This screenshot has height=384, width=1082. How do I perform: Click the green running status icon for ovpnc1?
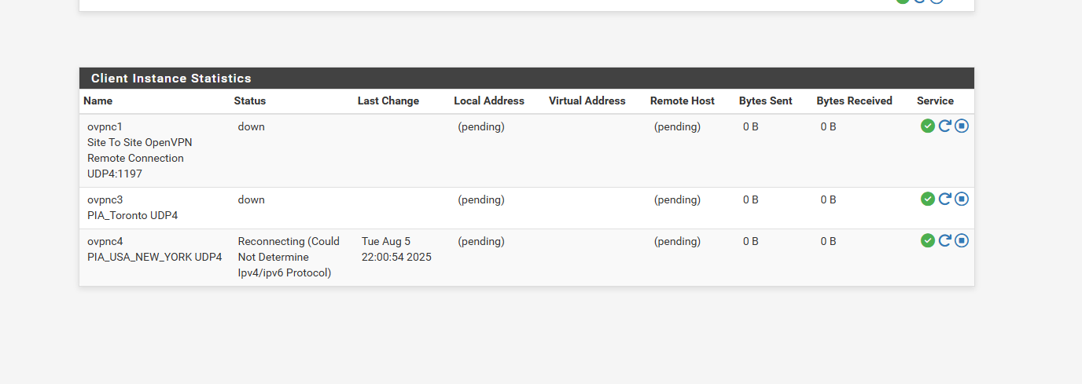point(928,126)
